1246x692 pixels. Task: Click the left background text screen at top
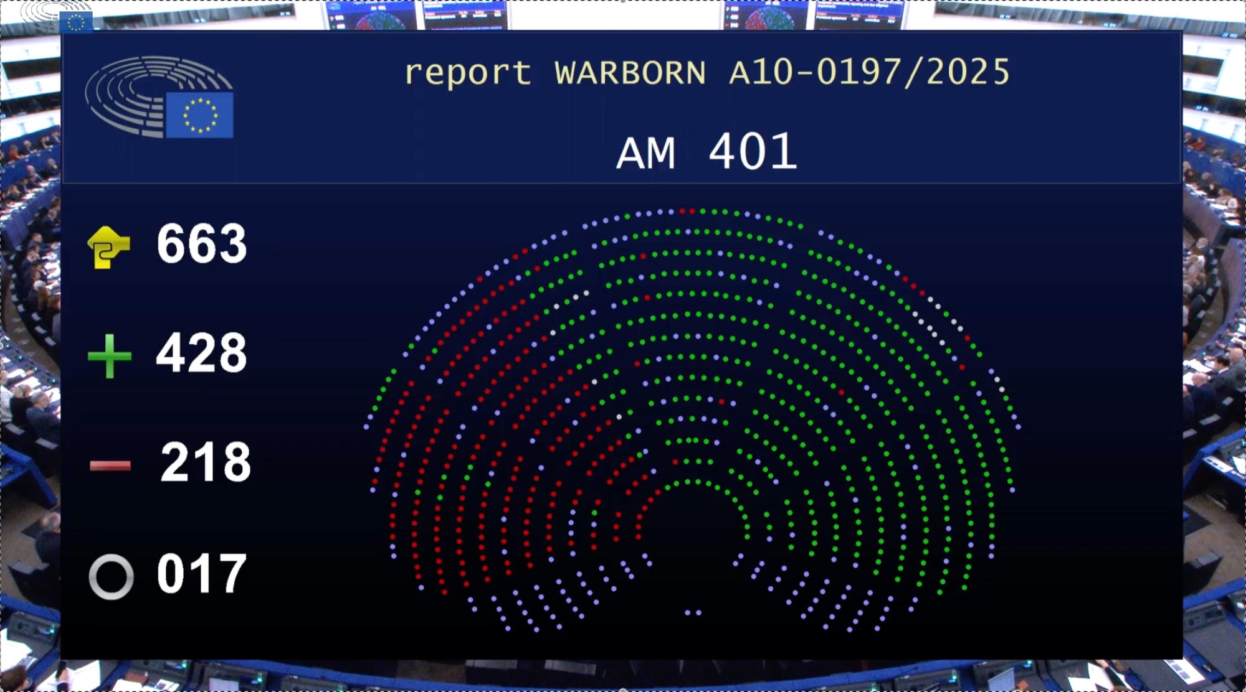pos(465,15)
